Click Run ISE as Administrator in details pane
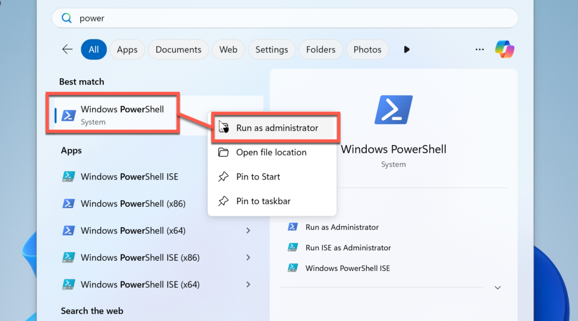 [348, 248]
